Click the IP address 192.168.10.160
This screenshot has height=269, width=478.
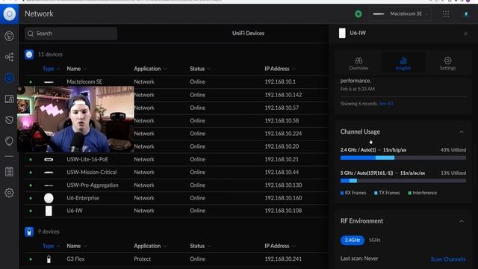[x=283, y=198]
